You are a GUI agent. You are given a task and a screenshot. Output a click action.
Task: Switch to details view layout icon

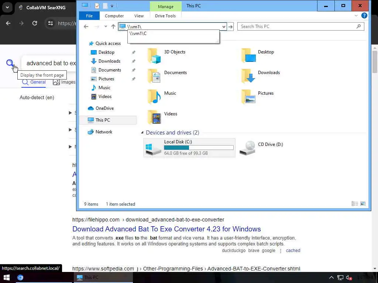click(355, 204)
